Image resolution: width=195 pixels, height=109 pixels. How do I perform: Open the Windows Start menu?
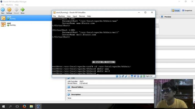[3, 106]
